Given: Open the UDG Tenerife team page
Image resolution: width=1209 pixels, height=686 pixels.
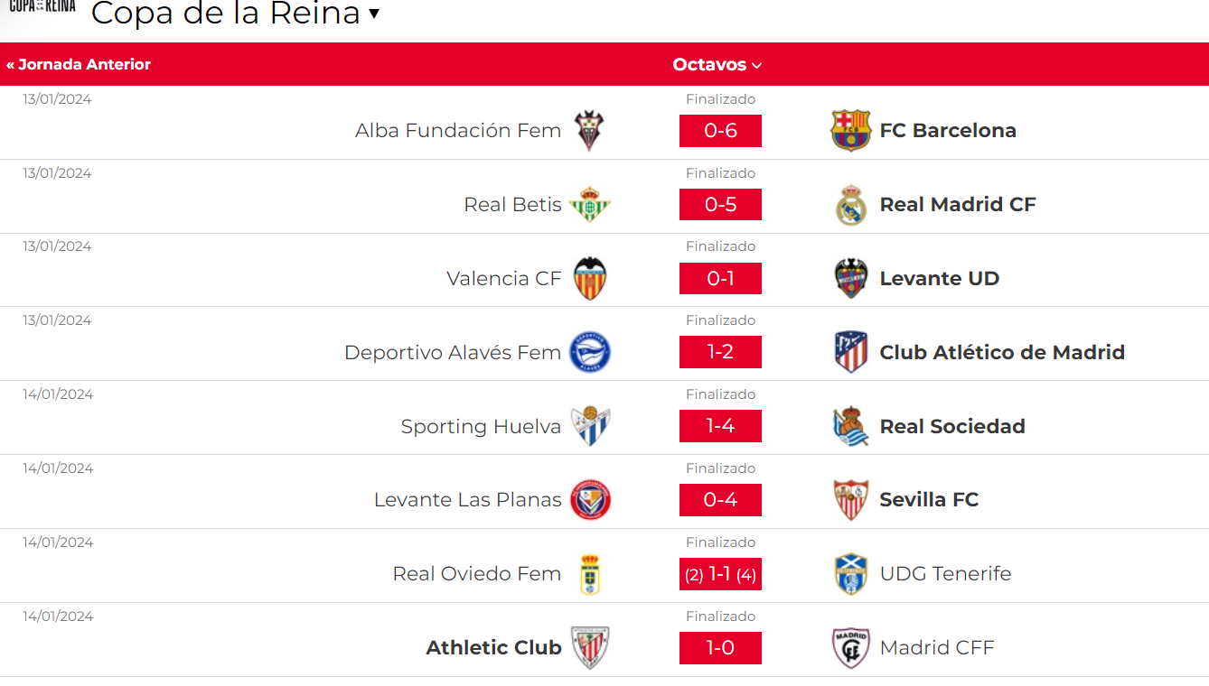Looking at the screenshot, I should tap(945, 574).
